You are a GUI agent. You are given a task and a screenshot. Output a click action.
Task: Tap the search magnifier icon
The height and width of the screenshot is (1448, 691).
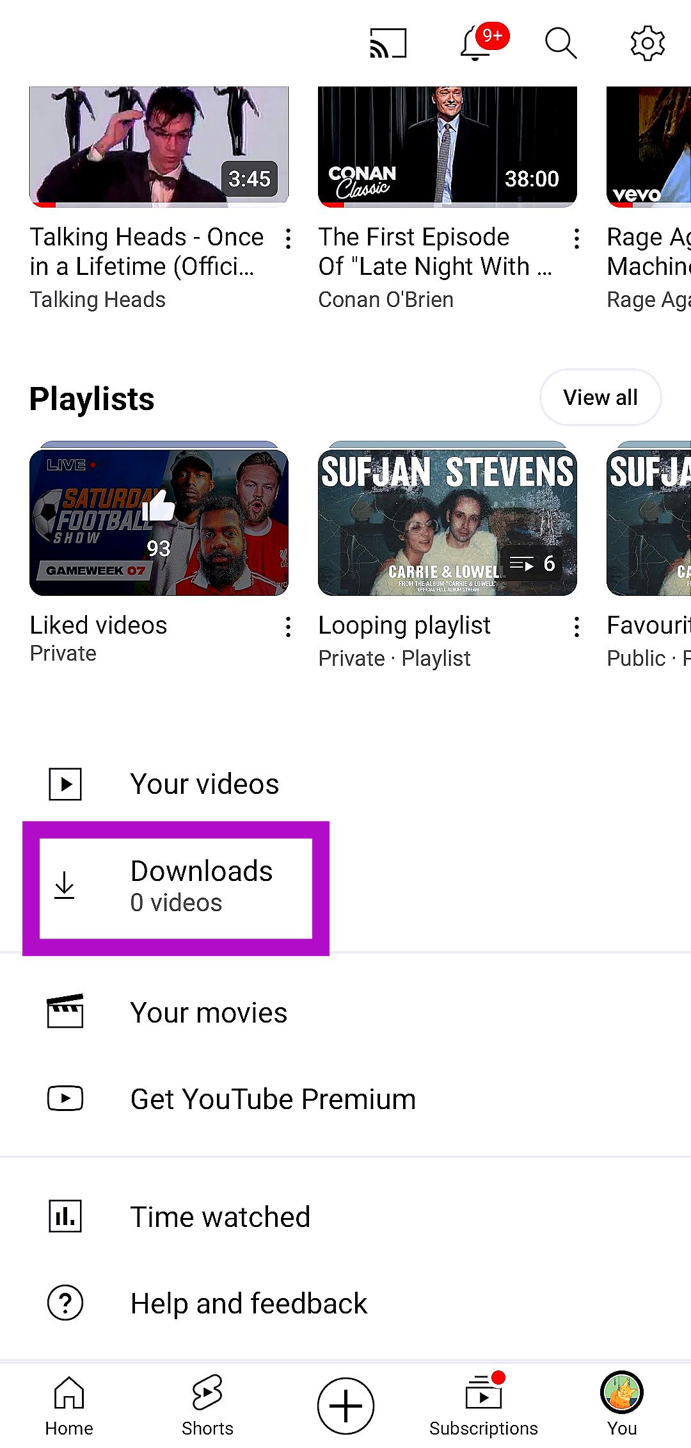[x=561, y=44]
